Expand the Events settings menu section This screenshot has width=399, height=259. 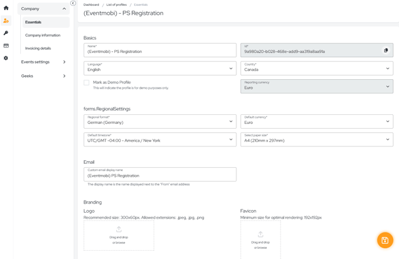43,62
